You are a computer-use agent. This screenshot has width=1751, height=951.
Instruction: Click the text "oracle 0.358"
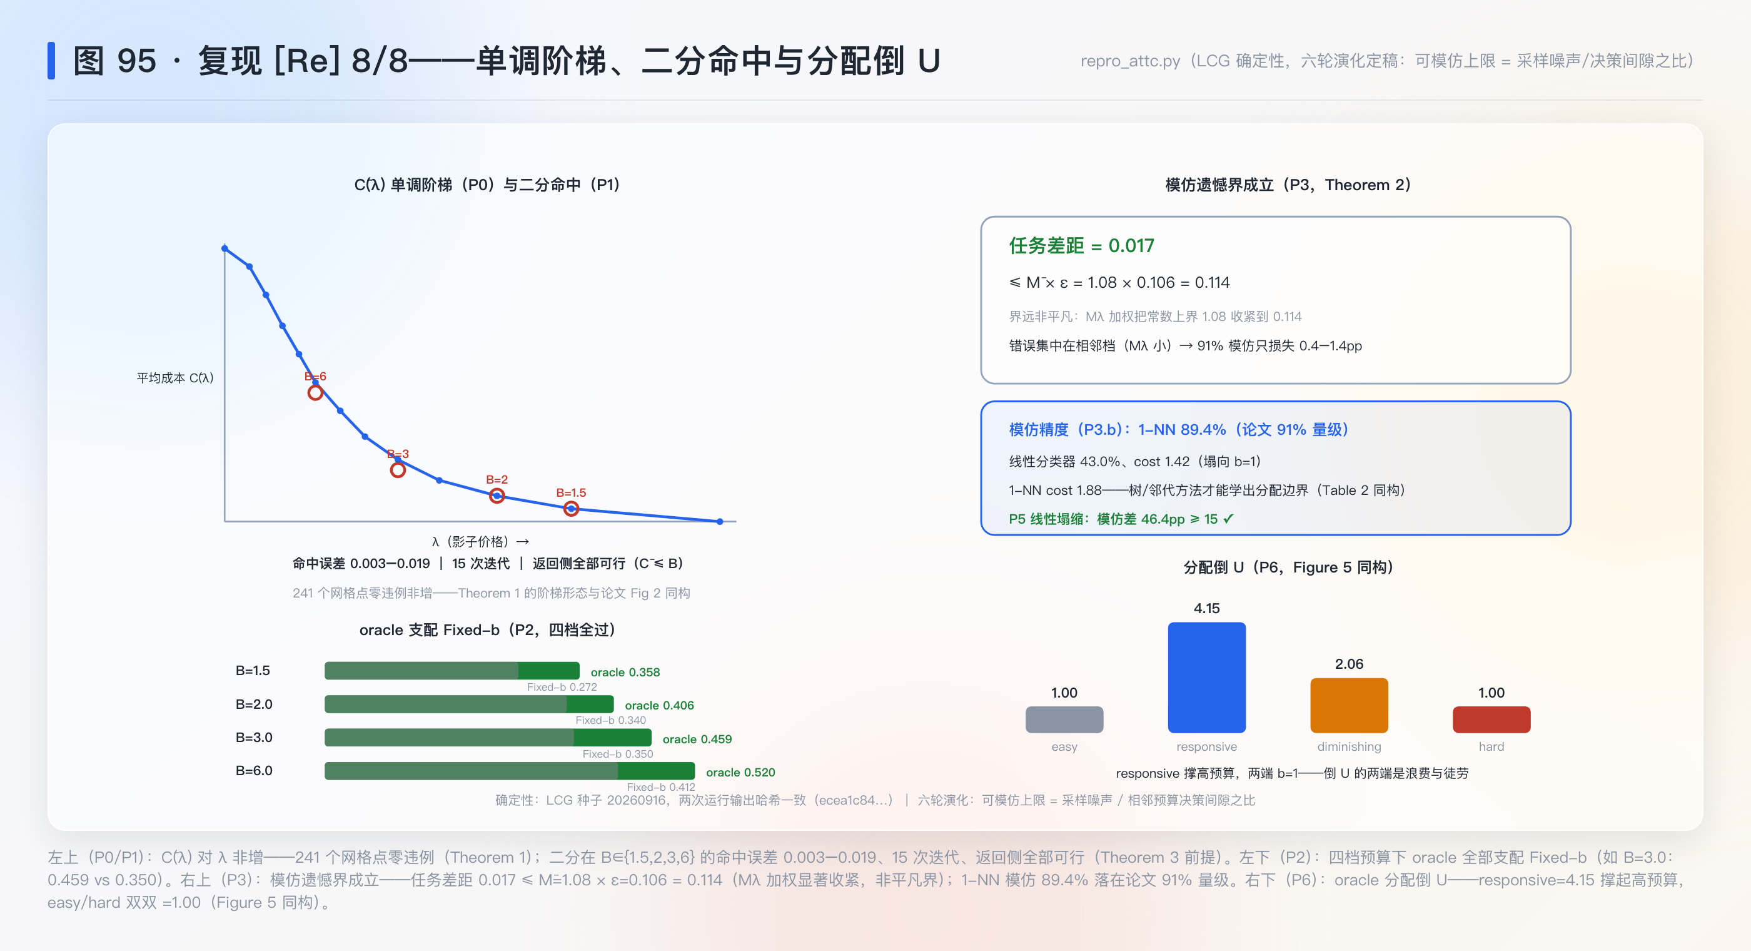tap(625, 671)
